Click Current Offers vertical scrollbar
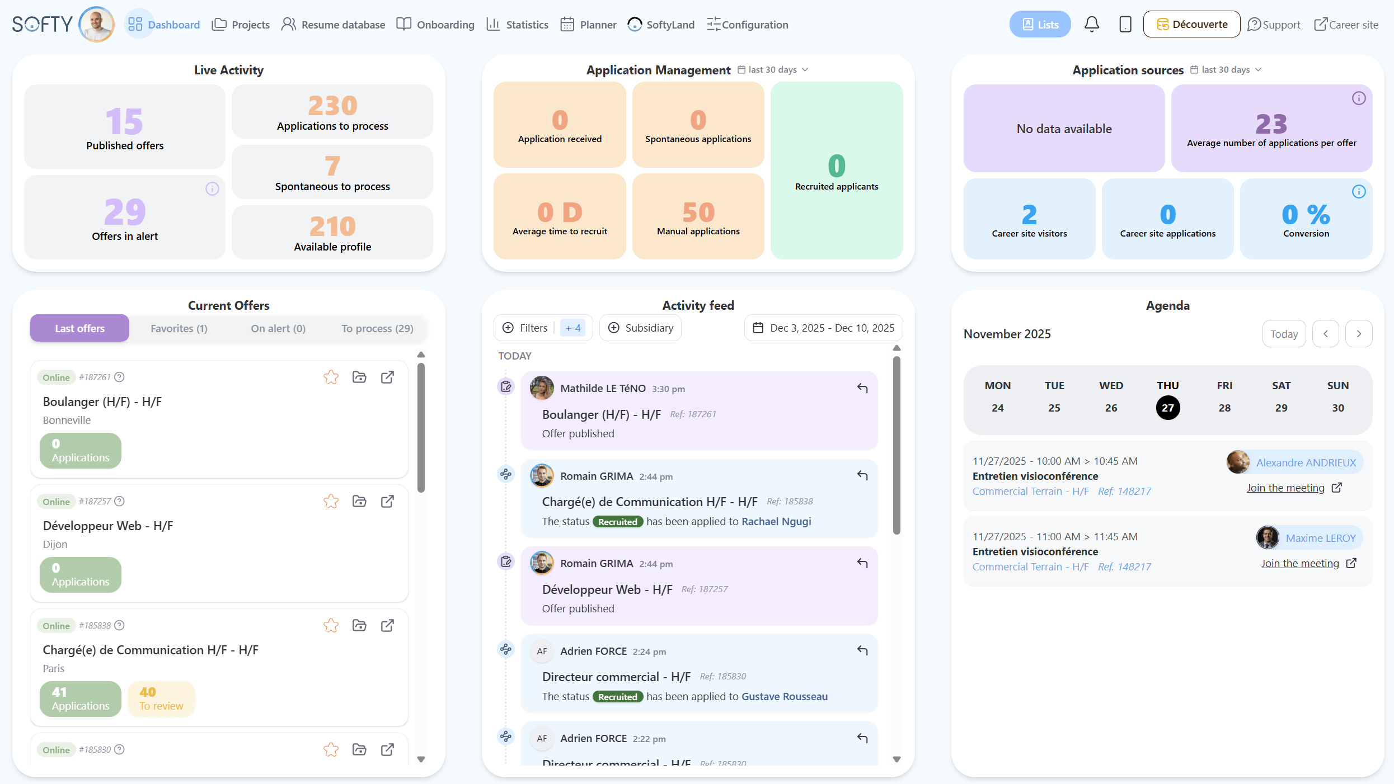 pyautogui.click(x=421, y=428)
